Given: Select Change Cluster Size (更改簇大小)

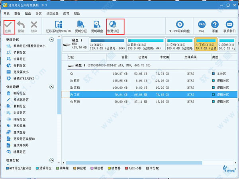Looking at the screenshot, I should point(18,72).
